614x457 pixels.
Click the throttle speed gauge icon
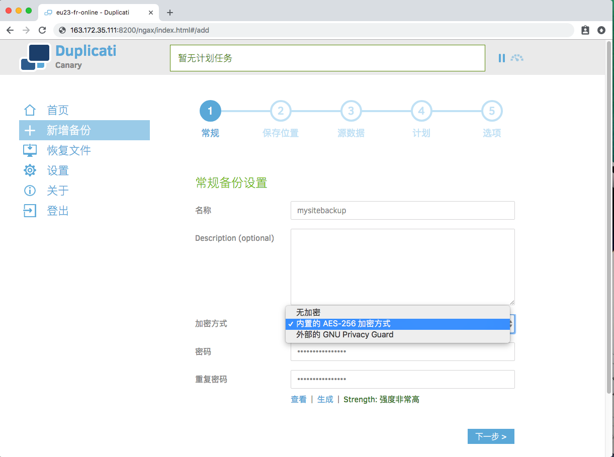pyautogui.click(x=517, y=58)
